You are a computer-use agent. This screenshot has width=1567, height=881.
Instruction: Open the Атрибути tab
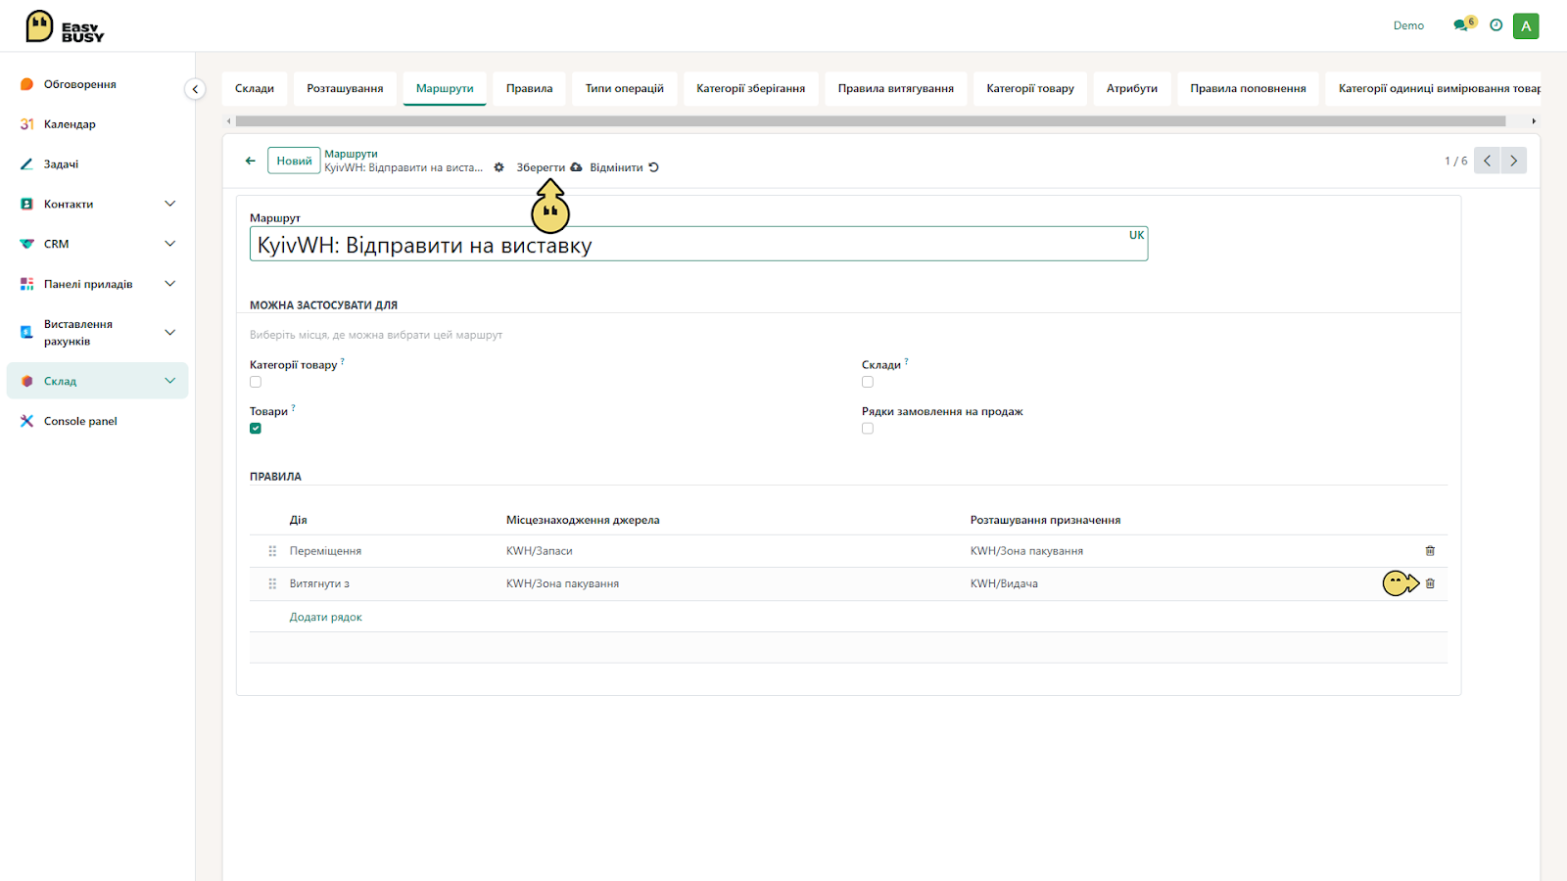pos(1132,88)
